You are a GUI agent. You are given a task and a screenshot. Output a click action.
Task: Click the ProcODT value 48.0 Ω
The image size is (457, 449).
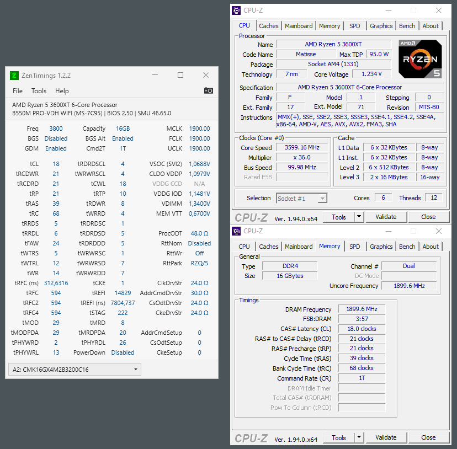point(199,233)
